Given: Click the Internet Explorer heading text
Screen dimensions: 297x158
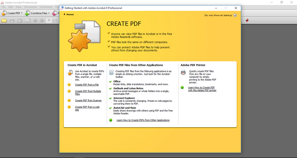Looking at the screenshot, I should [124, 98].
